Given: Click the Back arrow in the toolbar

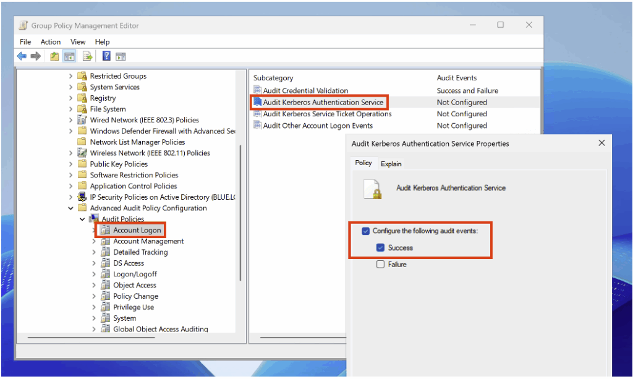Looking at the screenshot, I should click(22, 56).
